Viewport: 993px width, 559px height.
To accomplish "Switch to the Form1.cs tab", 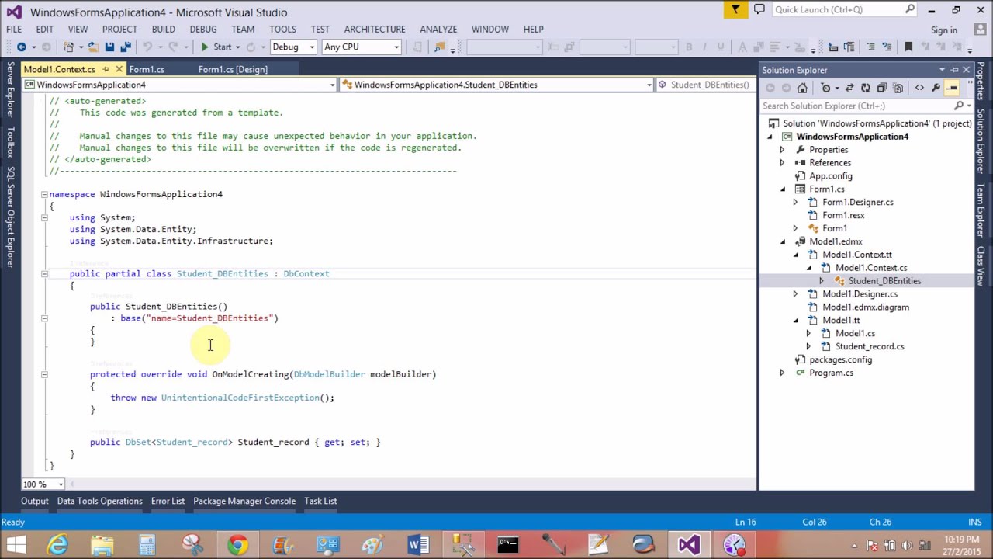I will coord(147,69).
